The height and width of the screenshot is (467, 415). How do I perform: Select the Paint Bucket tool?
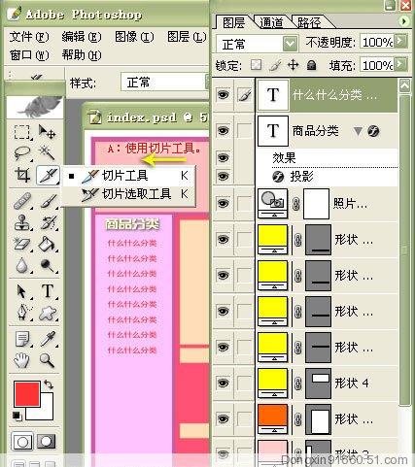click(48, 244)
